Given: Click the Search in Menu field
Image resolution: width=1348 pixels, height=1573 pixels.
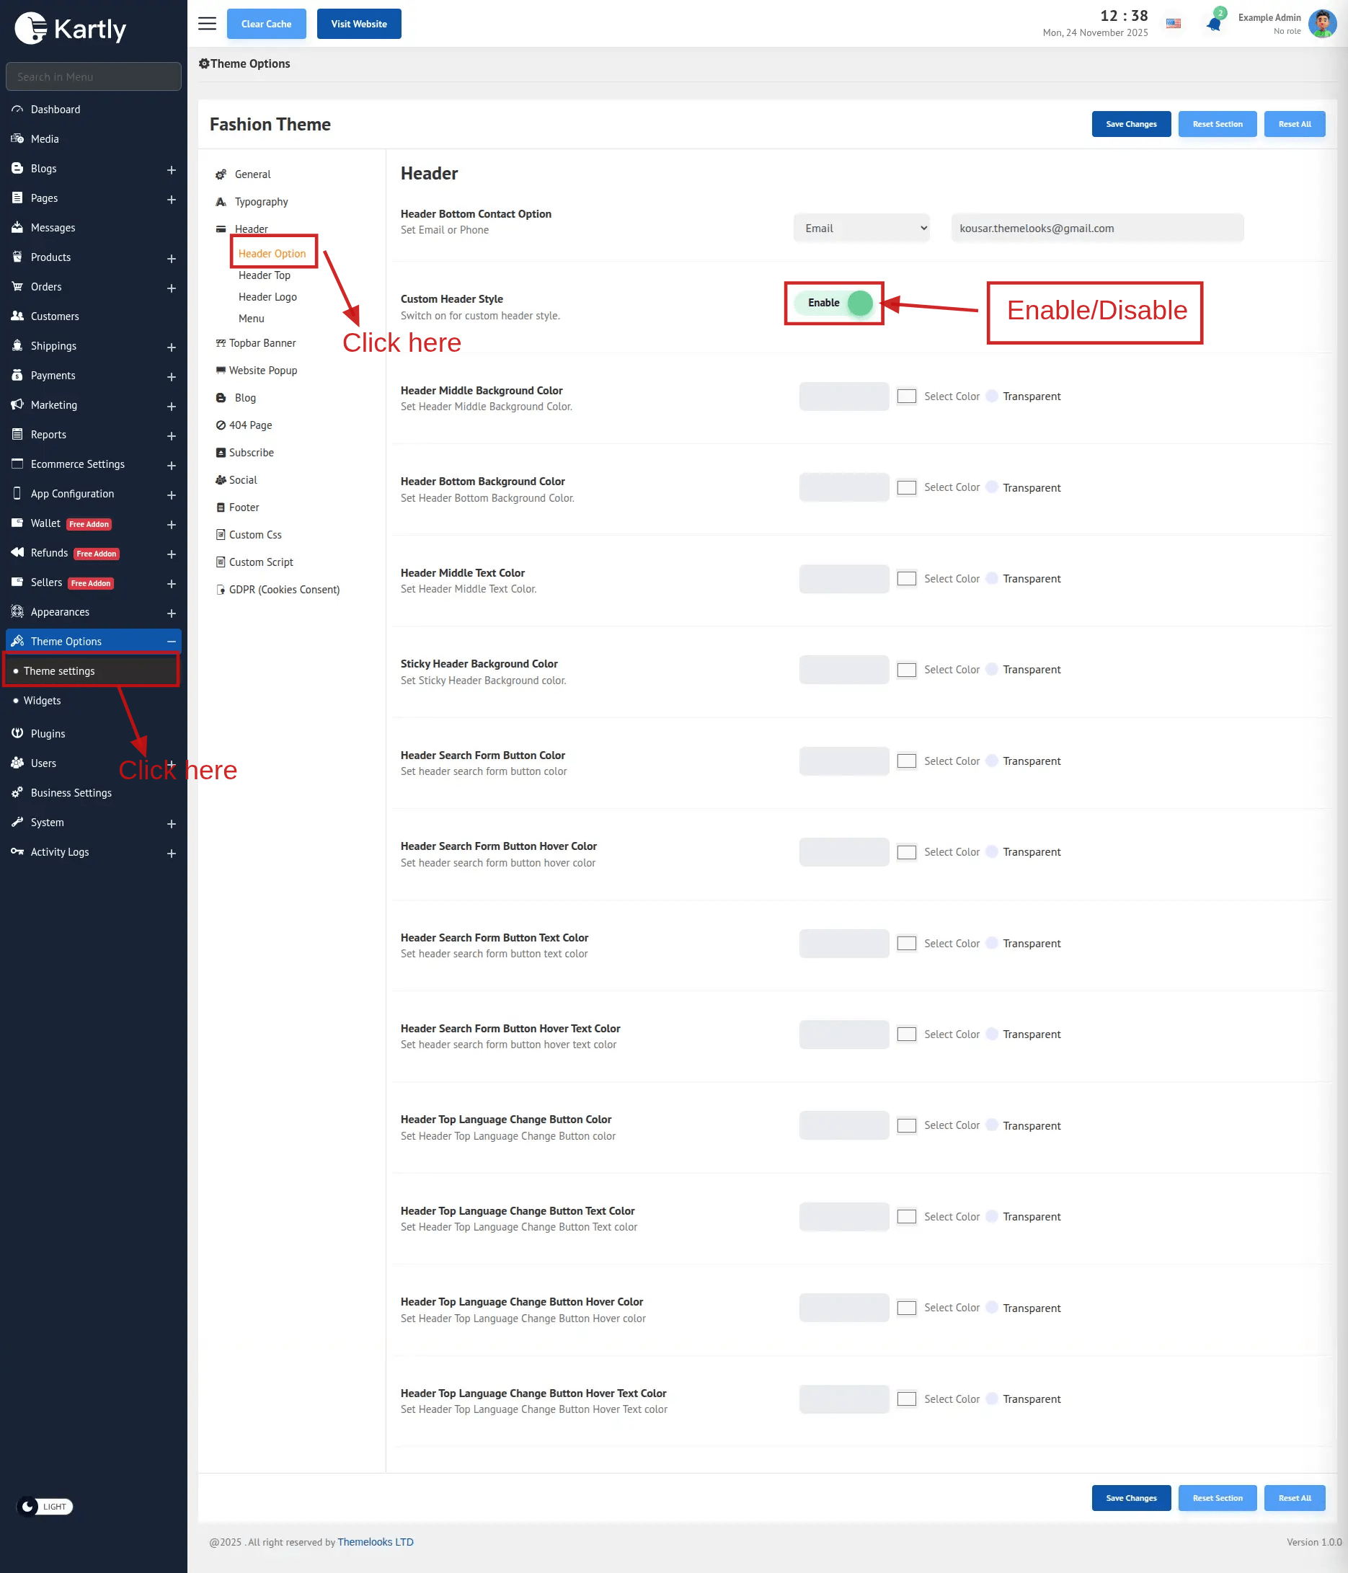Looking at the screenshot, I should pyautogui.click(x=94, y=76).
